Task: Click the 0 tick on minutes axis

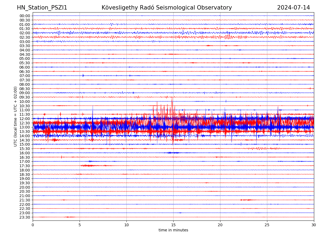Action: tap(33, 225)
